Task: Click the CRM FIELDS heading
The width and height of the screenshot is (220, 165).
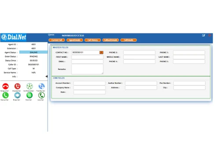Action: [x=59, y=78]
